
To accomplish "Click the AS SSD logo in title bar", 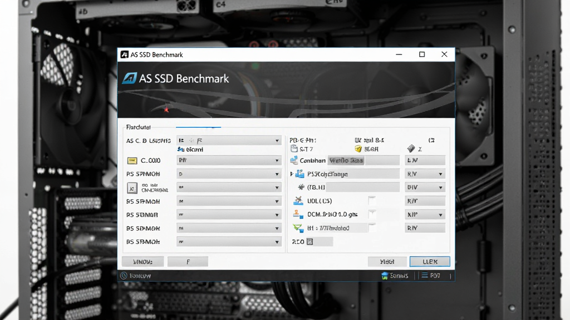I will coord(124,54).
